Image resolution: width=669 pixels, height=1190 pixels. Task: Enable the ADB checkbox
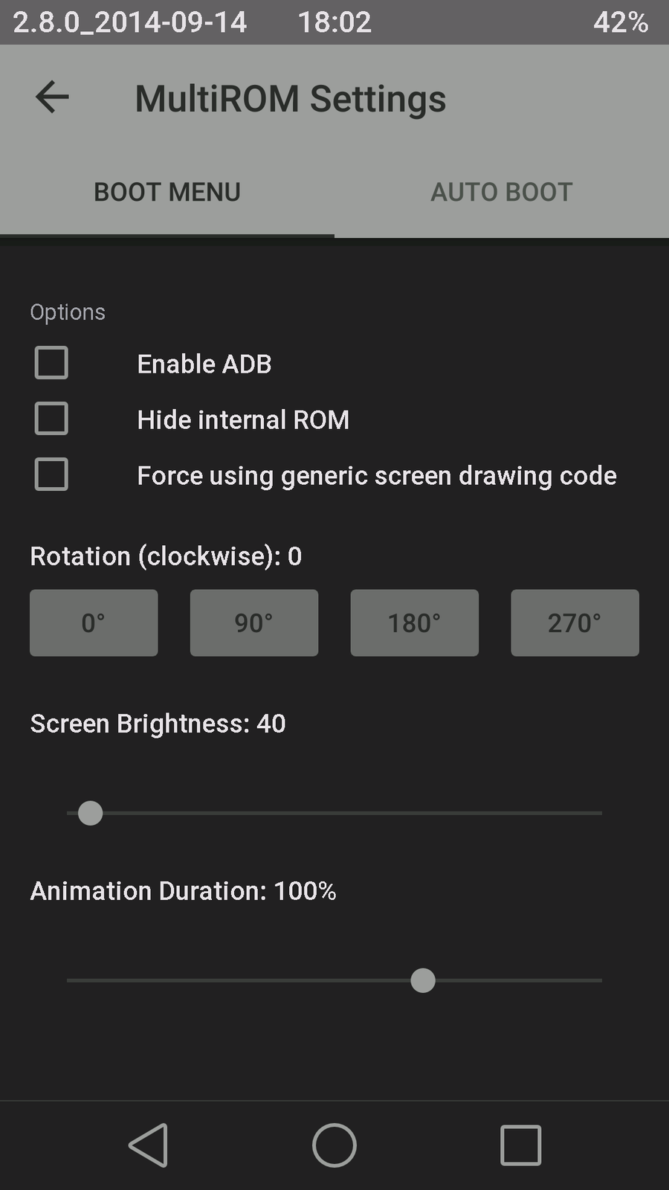(51, 363)
